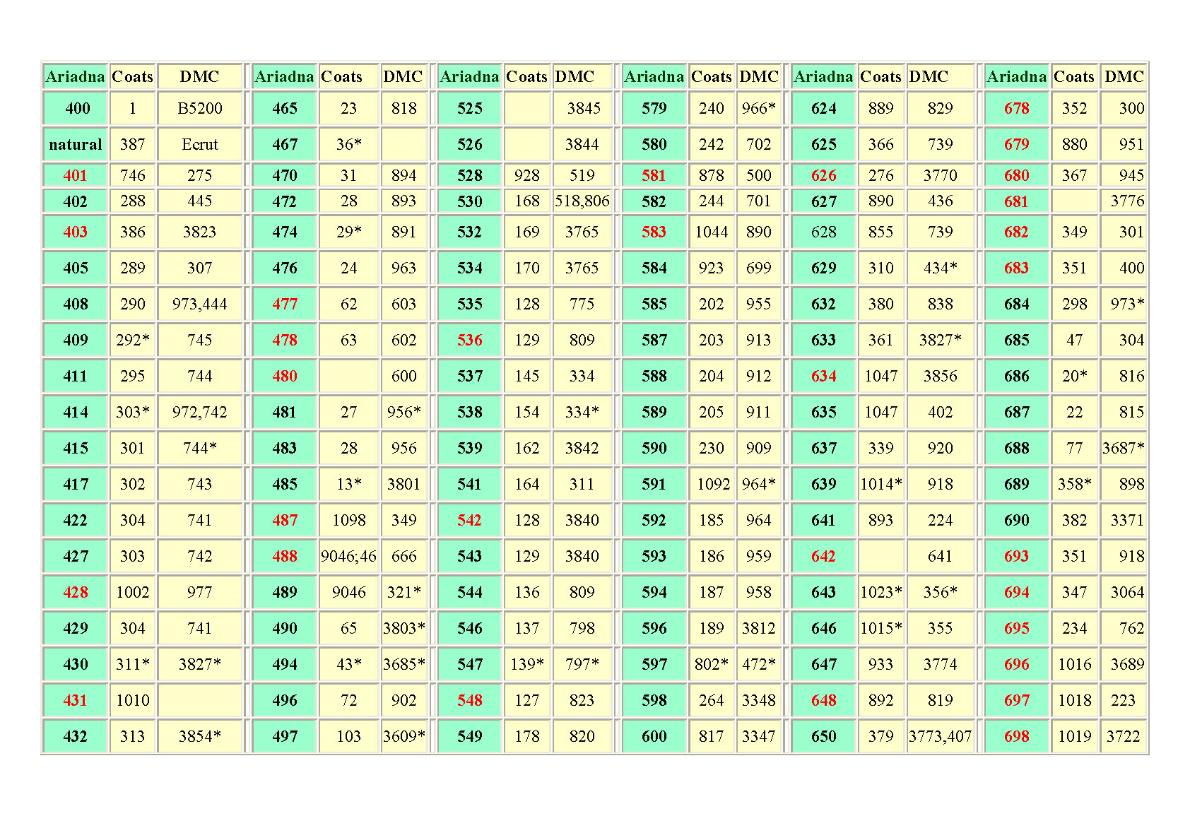Select the "B5200" DMC cell

coord(200,109)
